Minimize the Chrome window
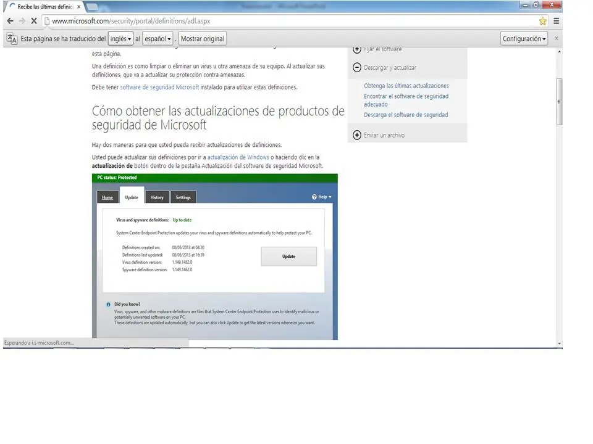Screen dimensions: 593x444 tap(525, 5)
